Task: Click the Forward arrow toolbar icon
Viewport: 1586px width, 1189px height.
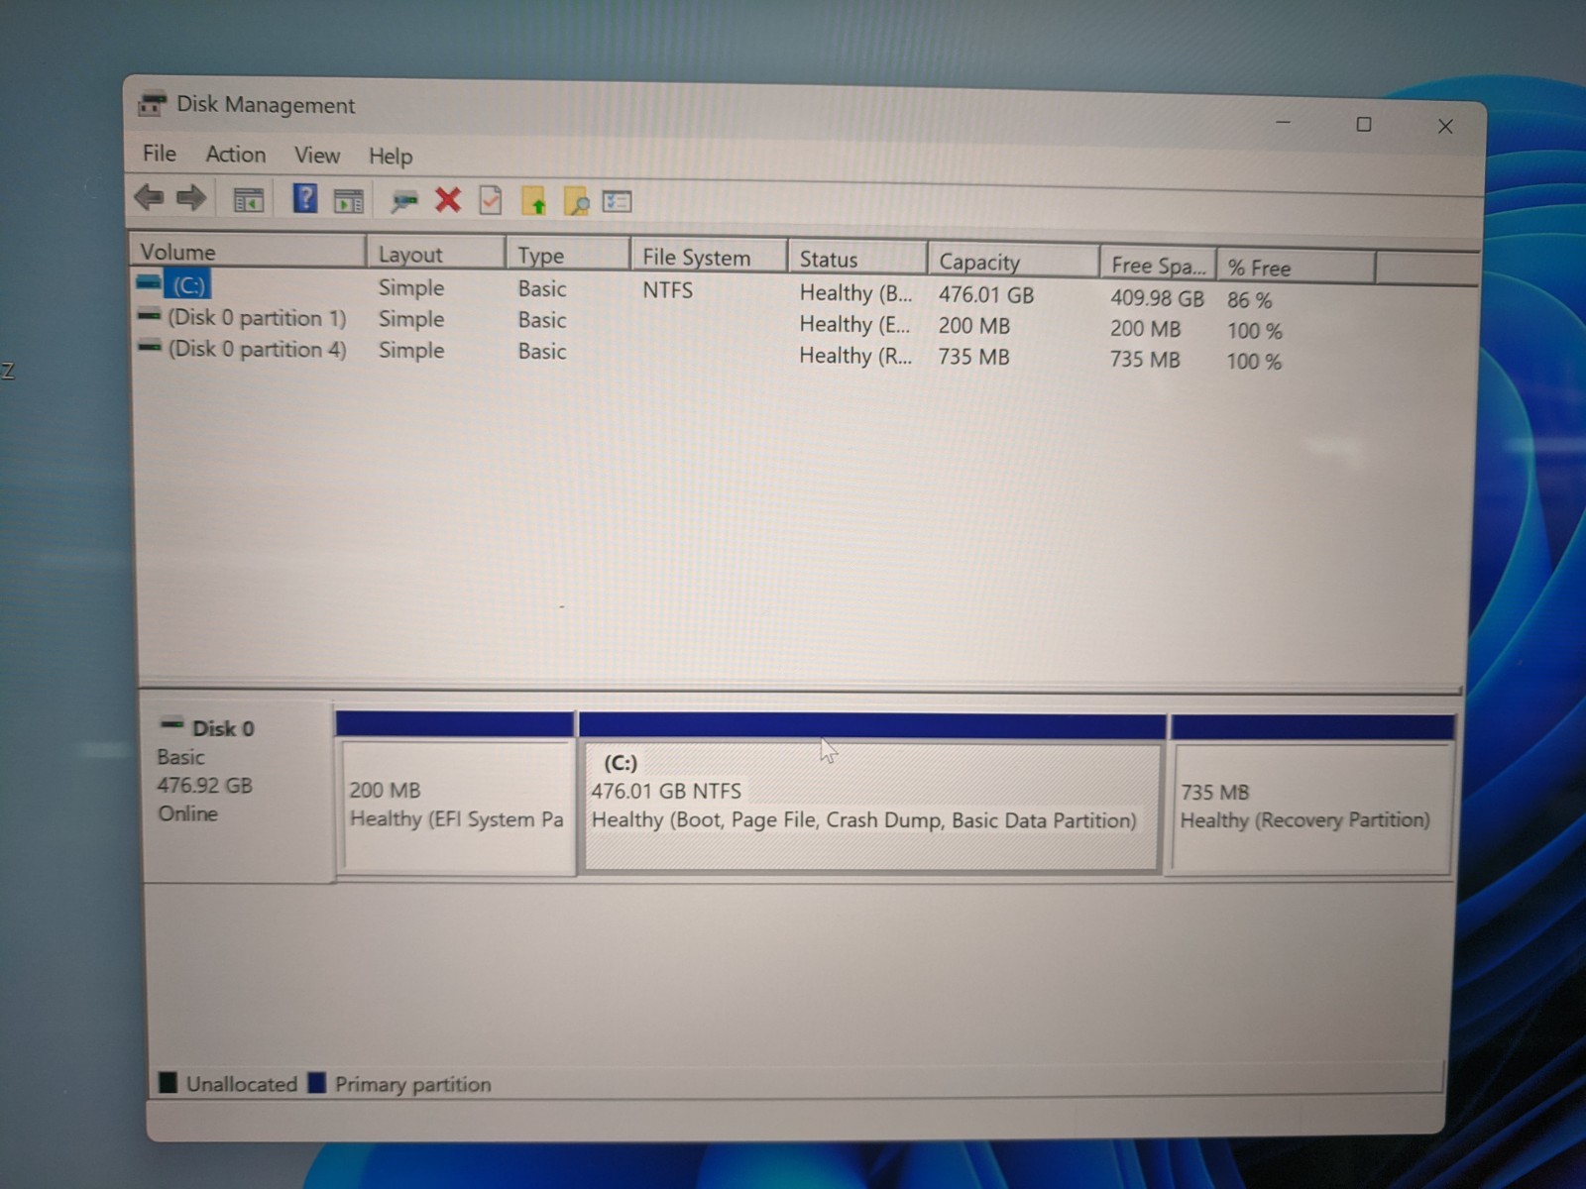Action: [190, 198]
